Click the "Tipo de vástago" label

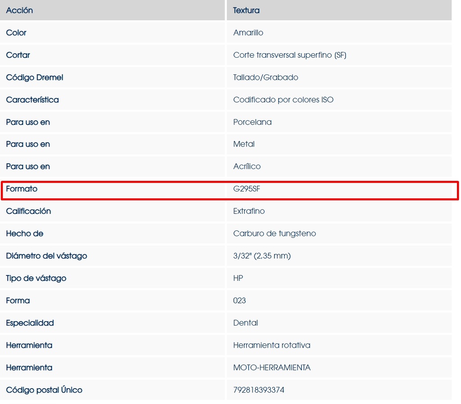[x=36, y=278]
